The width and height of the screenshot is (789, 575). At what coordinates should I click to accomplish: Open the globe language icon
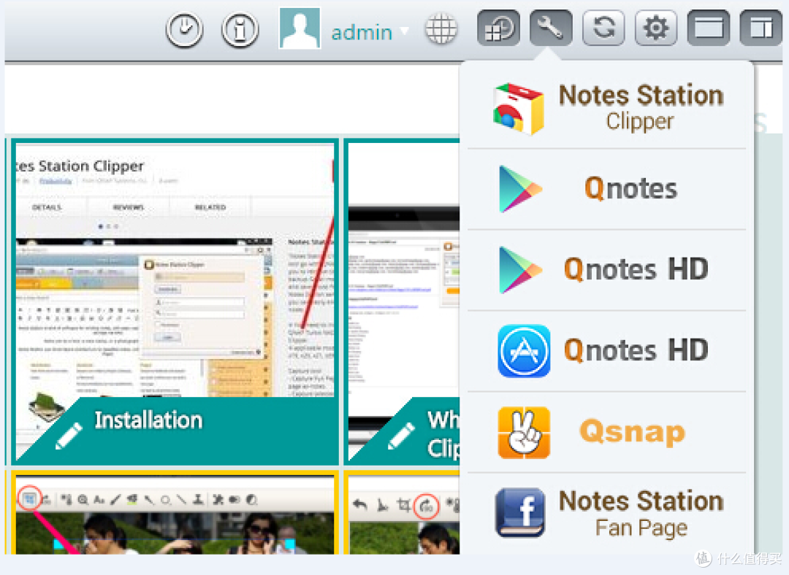click(441, 28)
